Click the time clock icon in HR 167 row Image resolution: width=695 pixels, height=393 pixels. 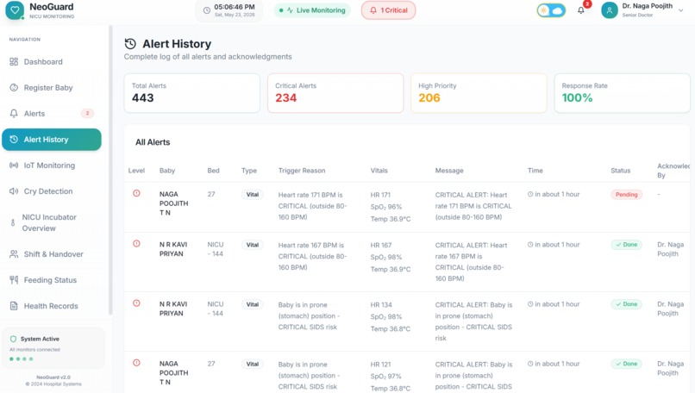(x=530, y=245)
